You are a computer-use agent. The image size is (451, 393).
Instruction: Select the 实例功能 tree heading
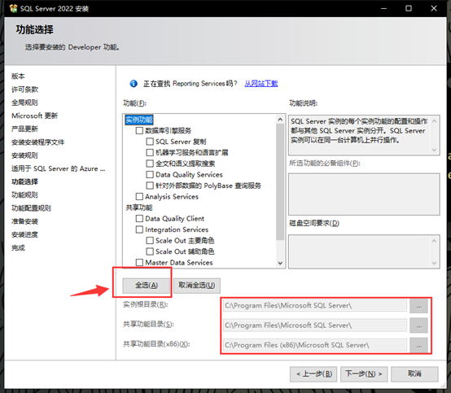coord(139,120)
